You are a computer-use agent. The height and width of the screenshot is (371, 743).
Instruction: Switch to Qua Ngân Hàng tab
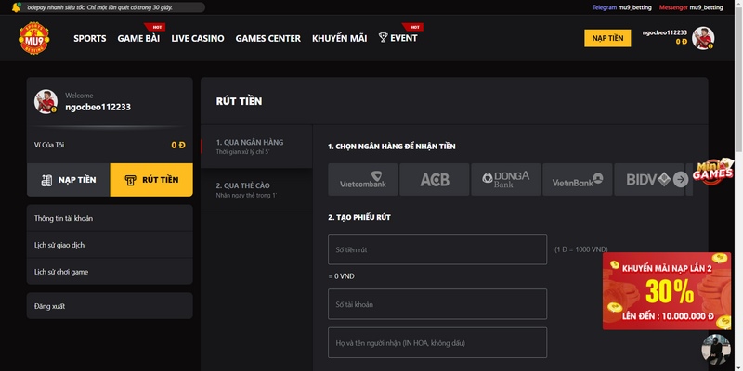pyautogui.click(x=250, y=146)
